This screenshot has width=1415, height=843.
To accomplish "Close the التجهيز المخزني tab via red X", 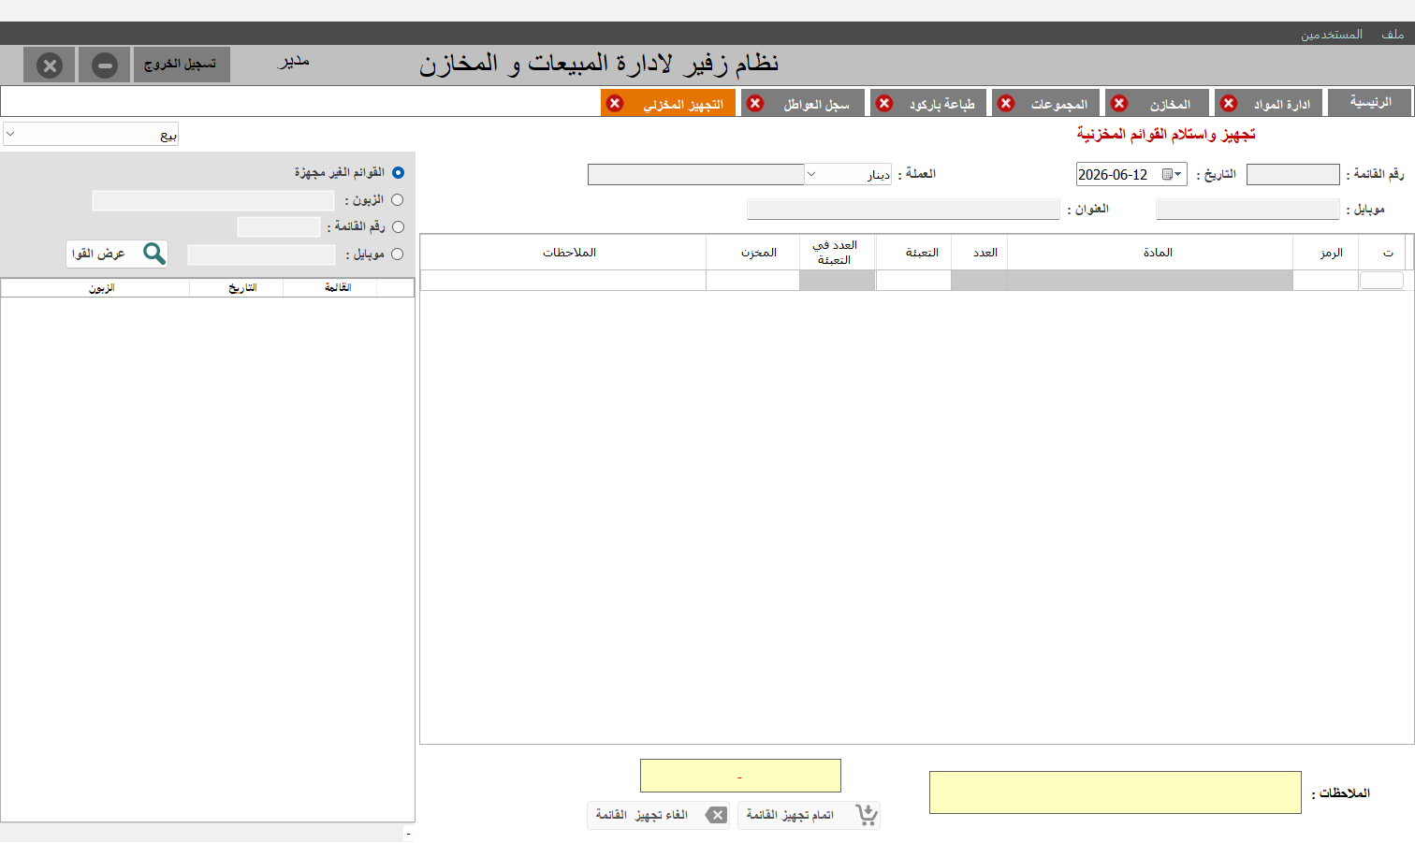I will pyautogui.click(x=615, y=103).
